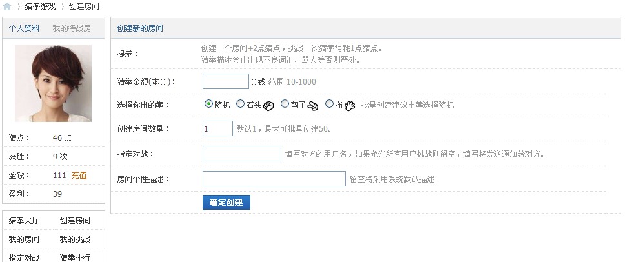Viewport: 626px width, 262px height.
Task: Select the 布 radio button
Action: pos(330,104)
